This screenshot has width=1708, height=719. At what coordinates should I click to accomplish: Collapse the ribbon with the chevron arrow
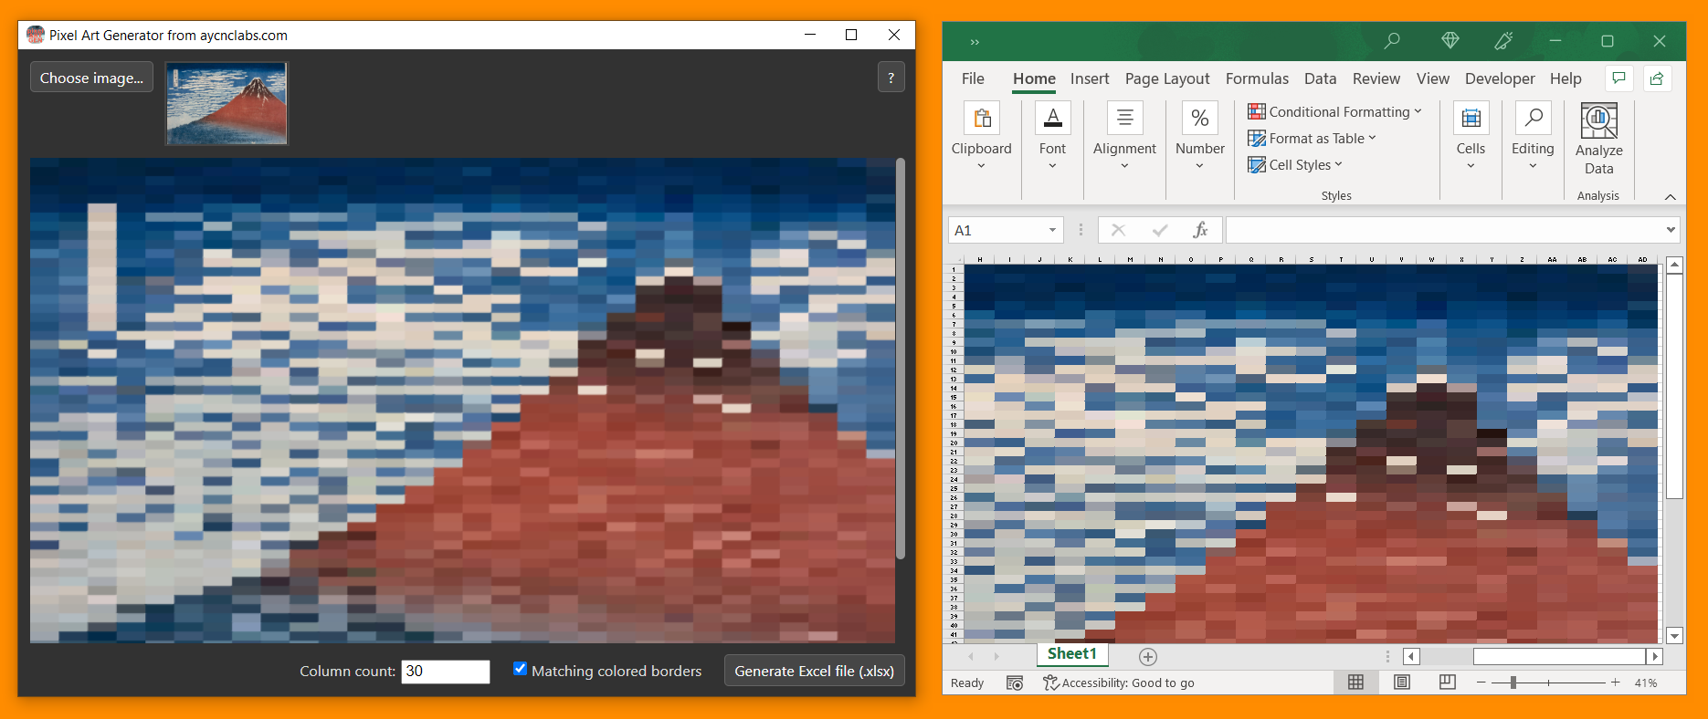pos(1670,196)
